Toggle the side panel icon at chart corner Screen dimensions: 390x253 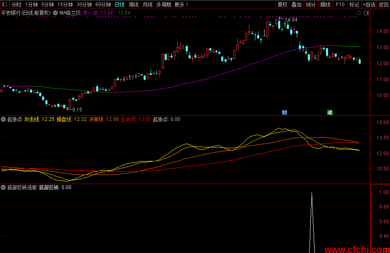point(366,13)
